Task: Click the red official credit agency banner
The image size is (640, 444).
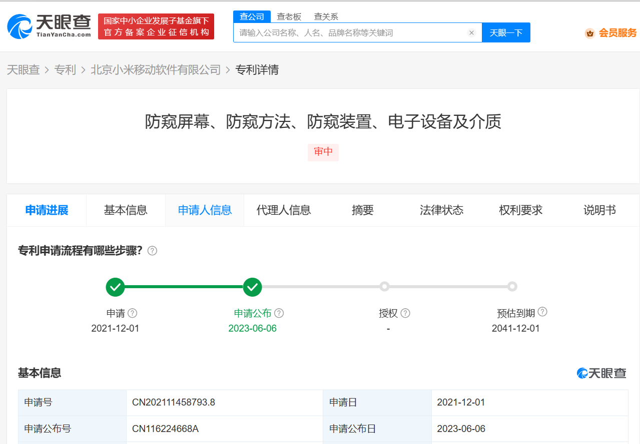Action: point(156,26)
